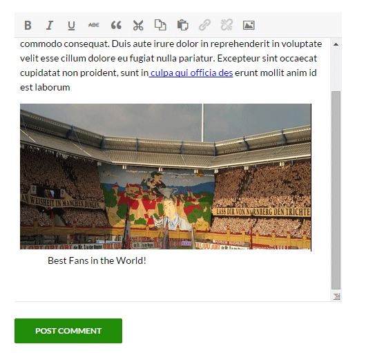Click the editor resize handle
Viewport: 375px width, 353px height.
tap(337, 296)
